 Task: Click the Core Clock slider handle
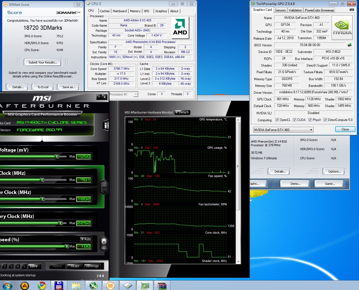click(x=42, y=180)
